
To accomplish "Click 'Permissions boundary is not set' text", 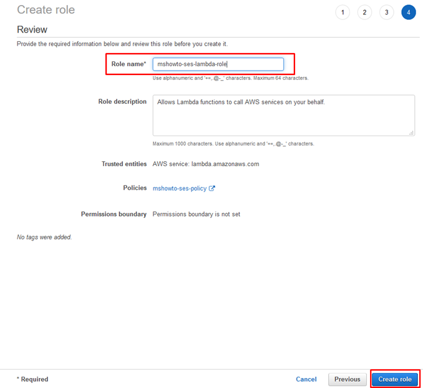I will tap(197, 214).
